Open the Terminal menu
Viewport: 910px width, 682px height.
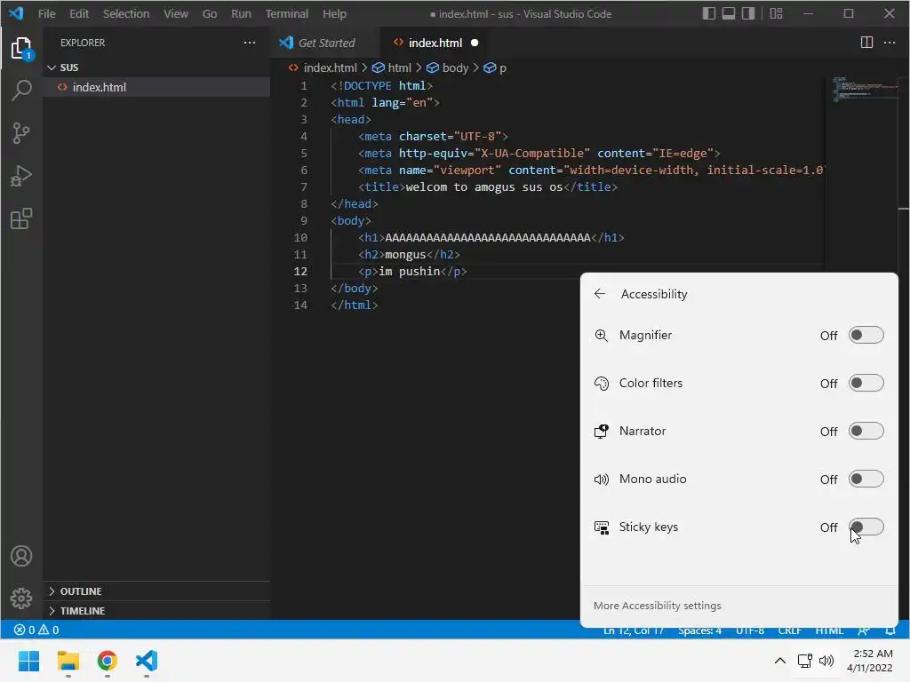coord(287,13)
